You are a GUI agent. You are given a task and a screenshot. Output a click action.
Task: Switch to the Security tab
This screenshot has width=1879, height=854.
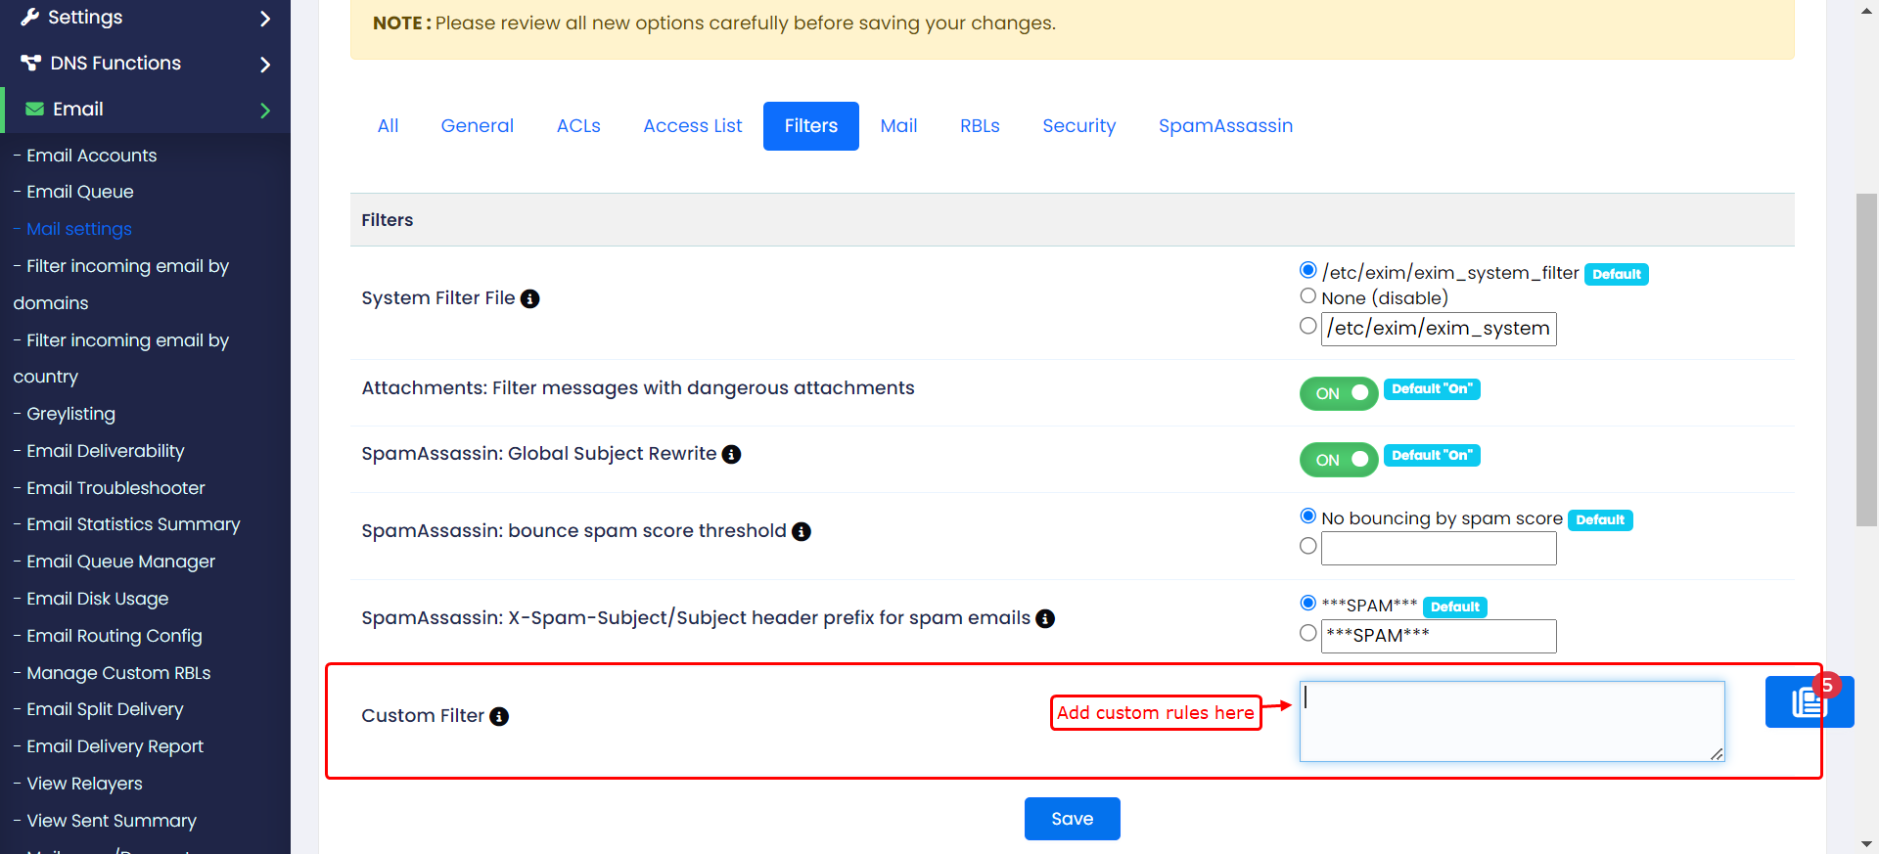tap(1079, 126)
